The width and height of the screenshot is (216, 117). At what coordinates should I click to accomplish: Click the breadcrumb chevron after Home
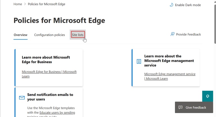pos(24,4)
